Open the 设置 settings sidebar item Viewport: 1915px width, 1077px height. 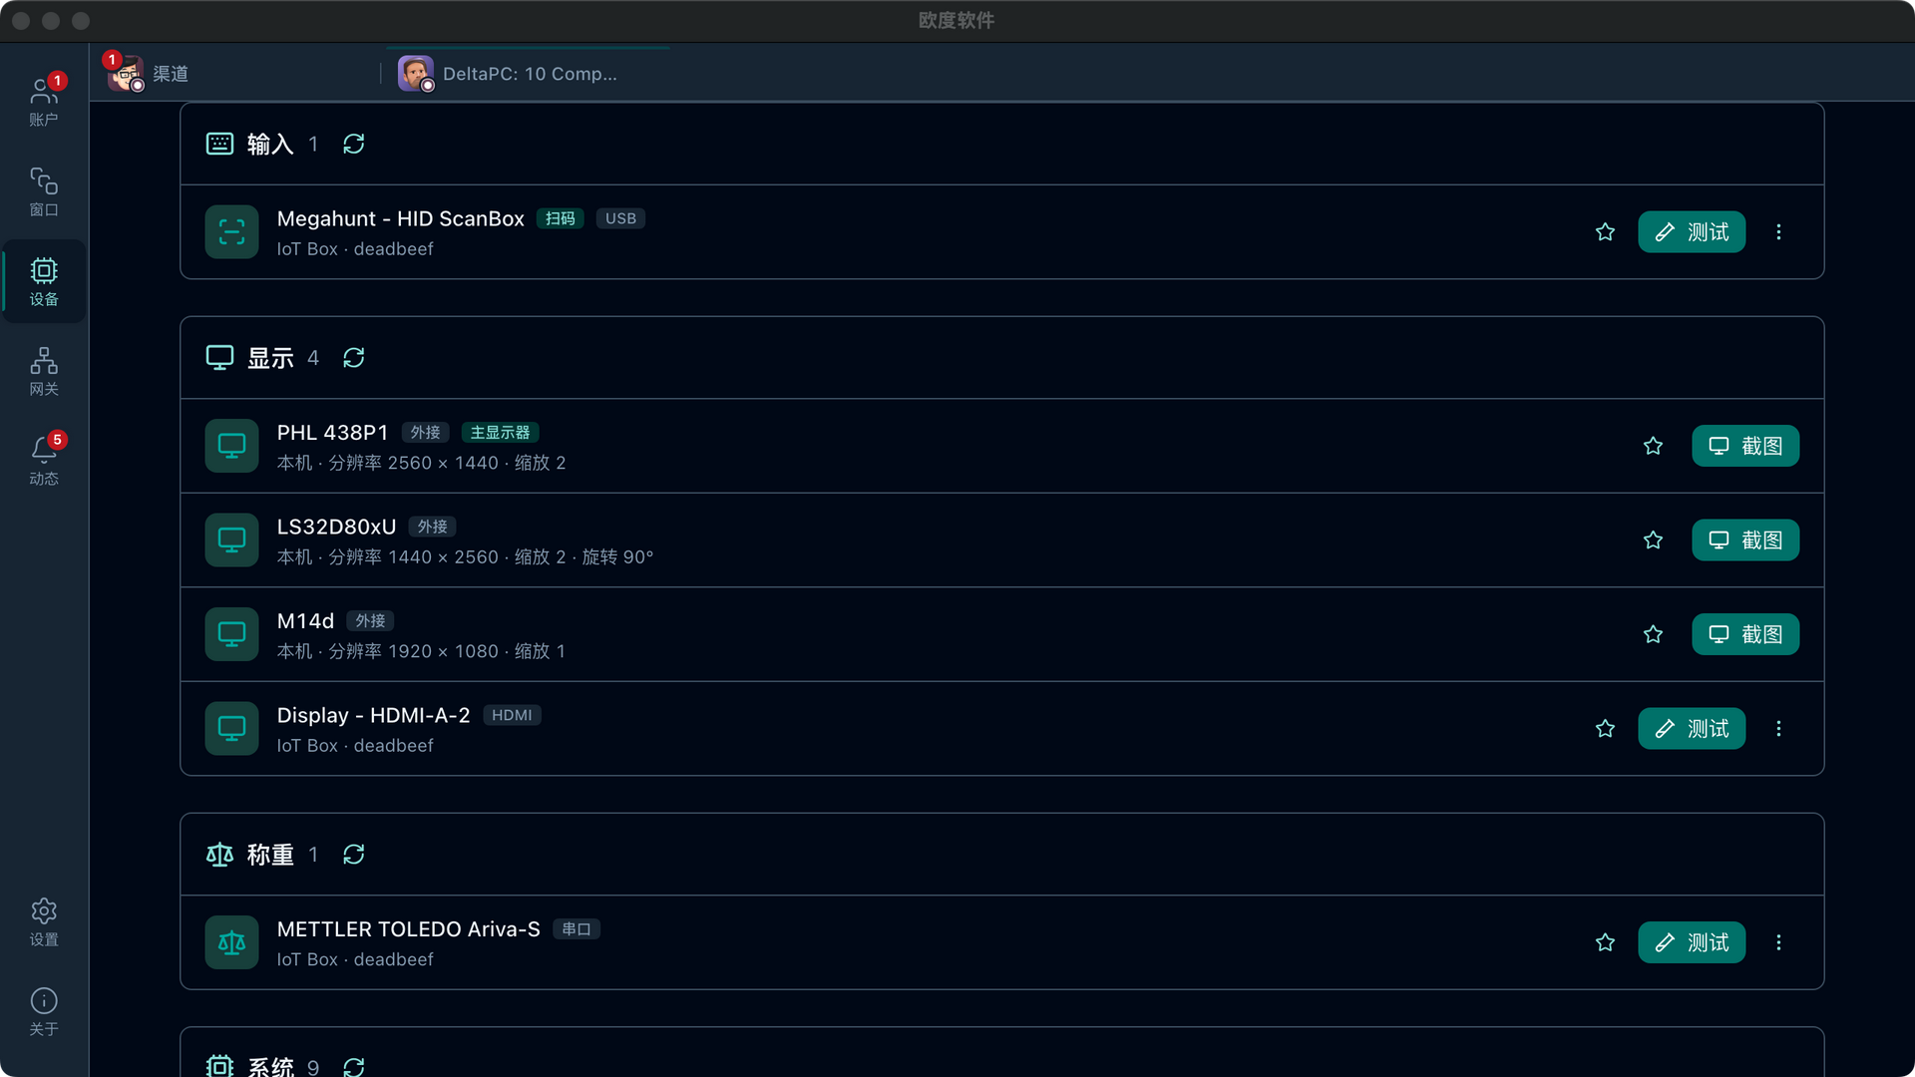44,921
